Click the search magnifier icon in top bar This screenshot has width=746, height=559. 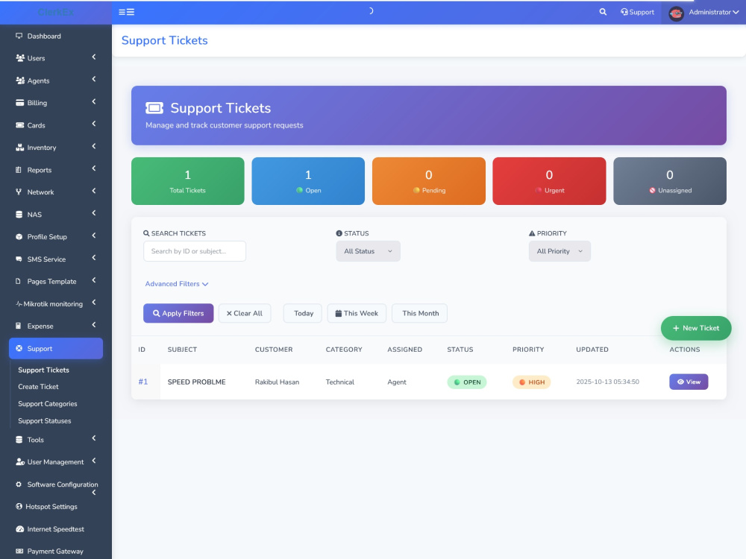[x=603, y=12]
